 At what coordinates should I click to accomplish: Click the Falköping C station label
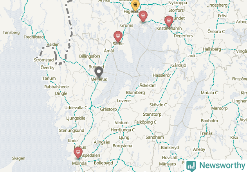(x=145, y=122)
